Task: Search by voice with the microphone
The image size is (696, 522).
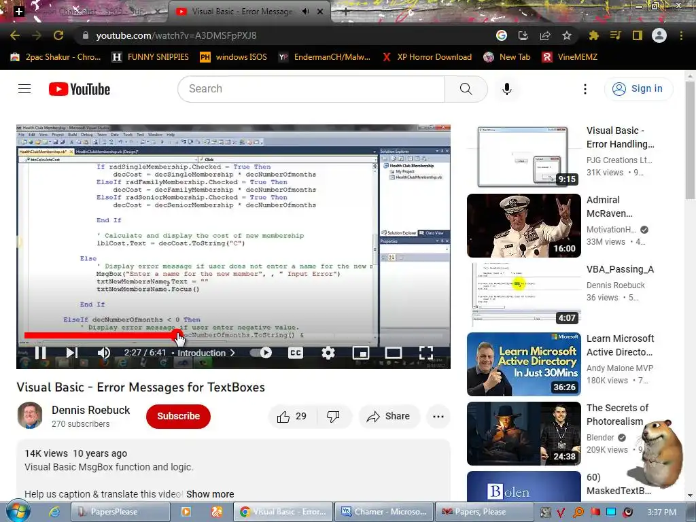Action: pyautogui.click(x=507, y=89)
